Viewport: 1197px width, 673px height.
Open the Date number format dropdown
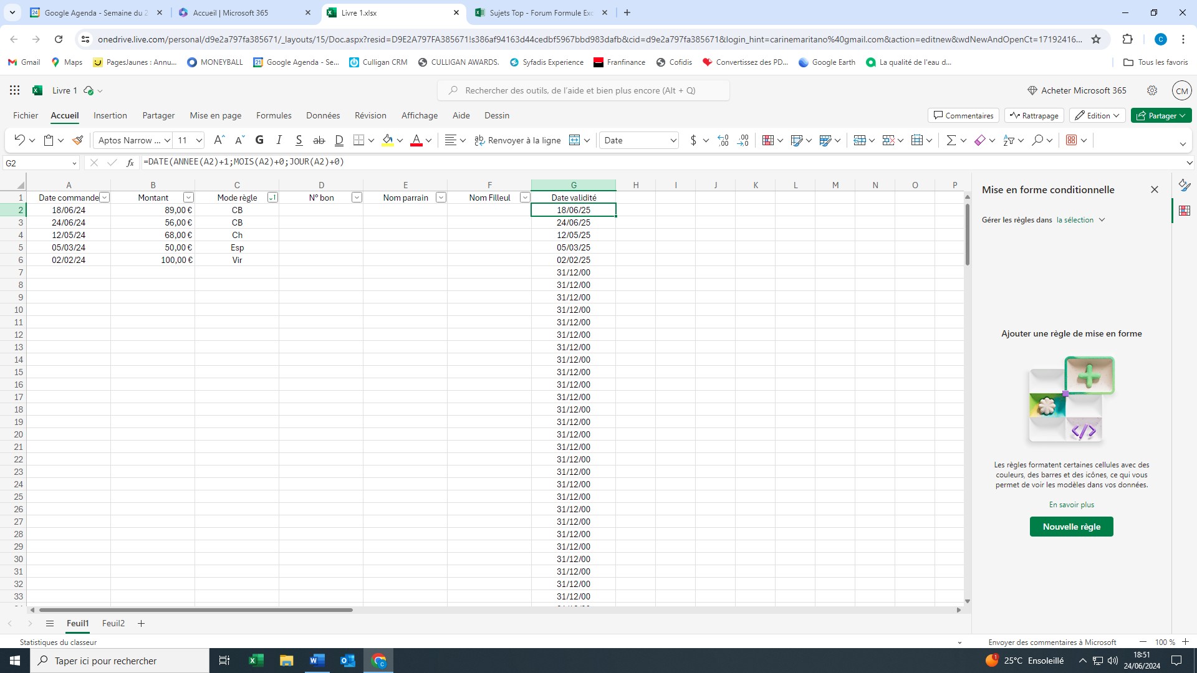[673, 140]
